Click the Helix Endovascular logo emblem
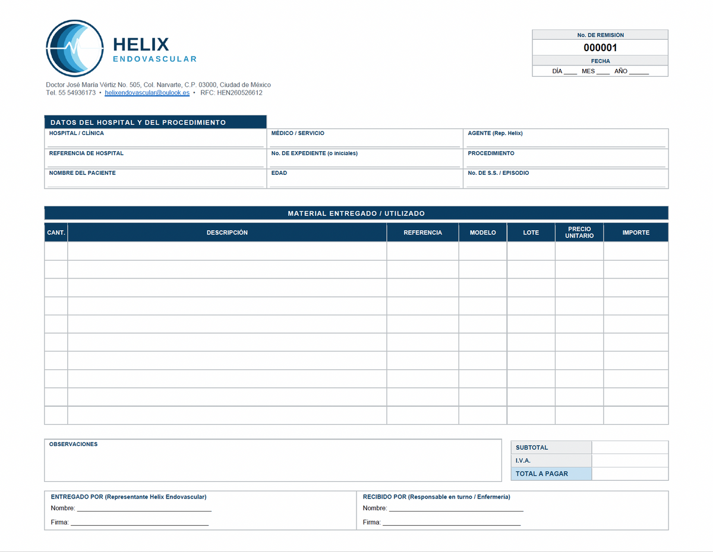The image size is (713, 552). (x=75, y=48)
